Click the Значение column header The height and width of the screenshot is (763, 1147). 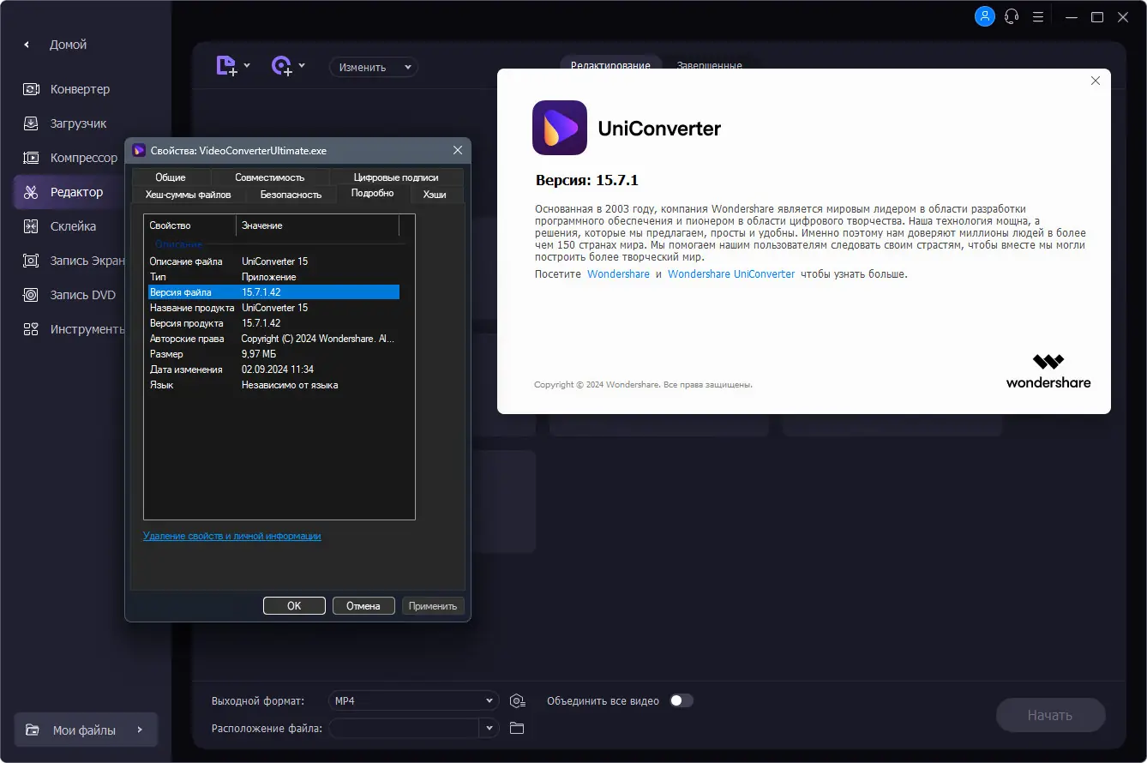pyautogui.click(x=318, y=225)
